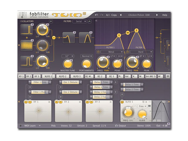The height and width of the screenshot is (141, 188).
Task: Open the Hard filter style dropdown
Action: coord(142,52)
